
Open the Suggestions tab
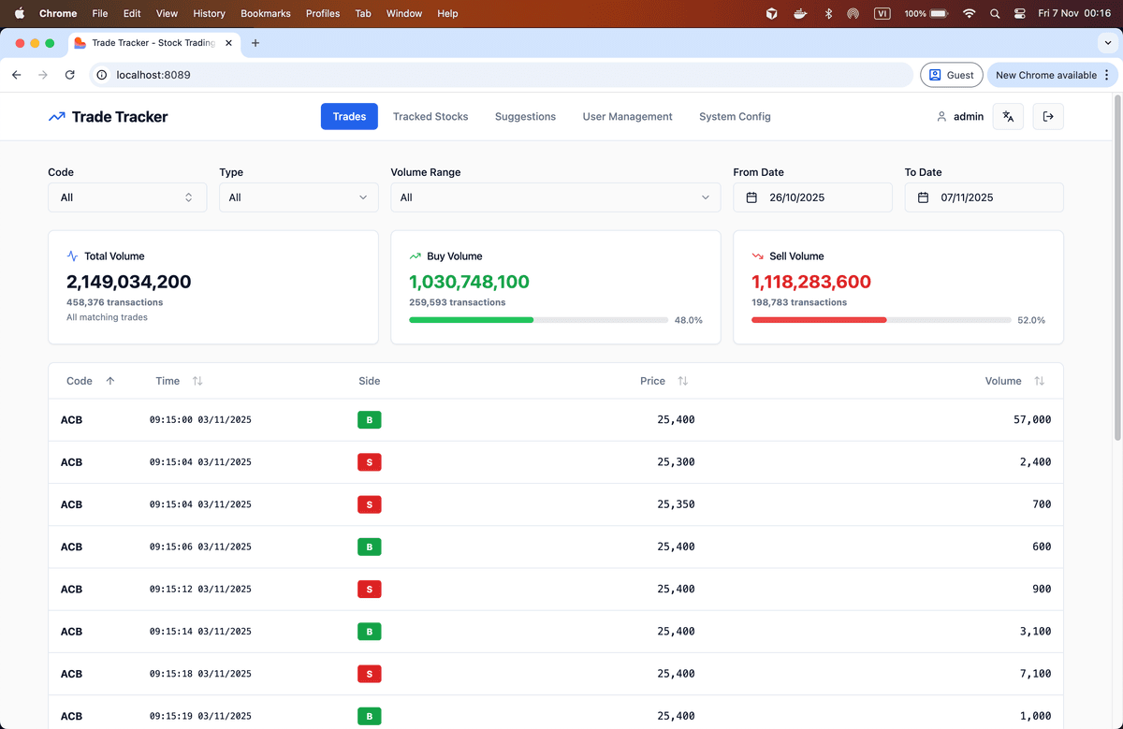coord(525,117)
